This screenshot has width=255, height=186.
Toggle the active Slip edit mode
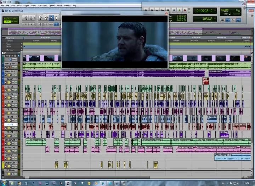7,22
